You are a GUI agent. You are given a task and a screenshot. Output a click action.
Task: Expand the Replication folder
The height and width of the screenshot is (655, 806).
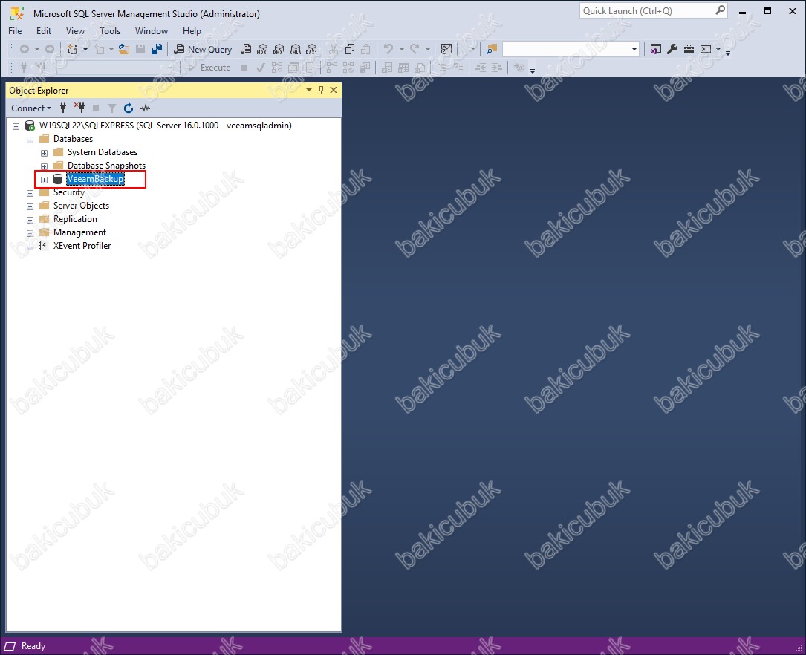[x=30, y=220]
